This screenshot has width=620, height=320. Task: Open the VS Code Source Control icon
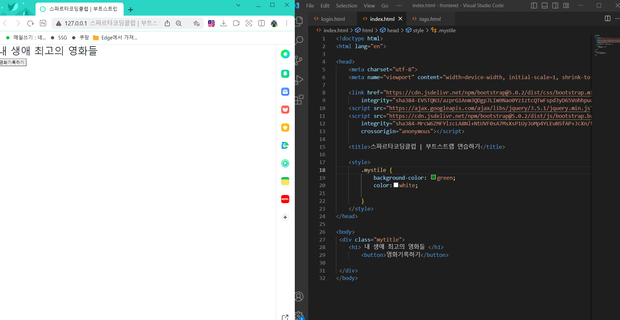pos(299,60)
